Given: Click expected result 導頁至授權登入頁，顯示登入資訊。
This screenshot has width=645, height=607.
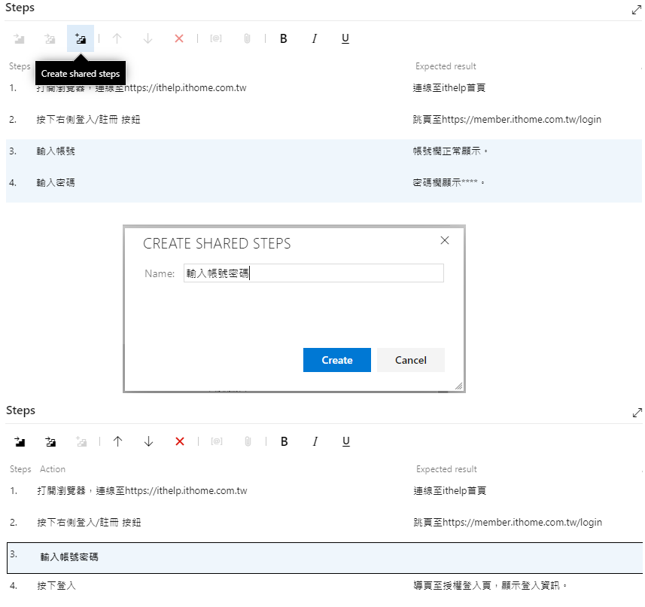Looking at the screenshot, I should pyautogui.click(x=490, y=586).
